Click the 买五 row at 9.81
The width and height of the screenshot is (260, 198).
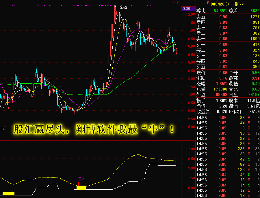pyautogui.click(x=228, y=67)
